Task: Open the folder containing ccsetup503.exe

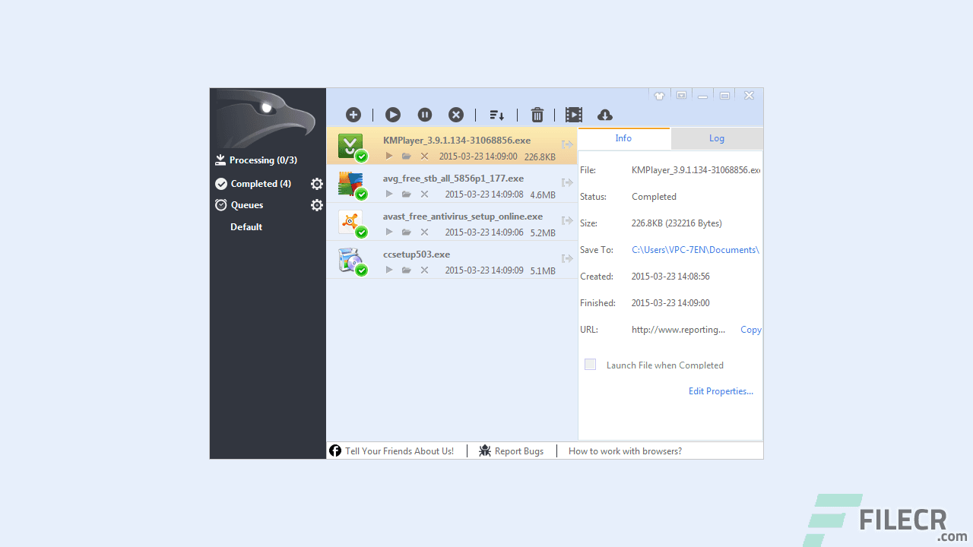Action: pyautogui.click(x=406, y=270)
